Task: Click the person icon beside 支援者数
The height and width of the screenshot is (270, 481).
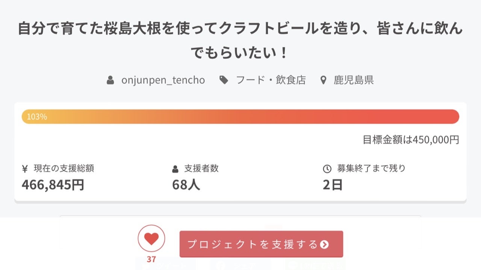Action: [x=175, y=169]
